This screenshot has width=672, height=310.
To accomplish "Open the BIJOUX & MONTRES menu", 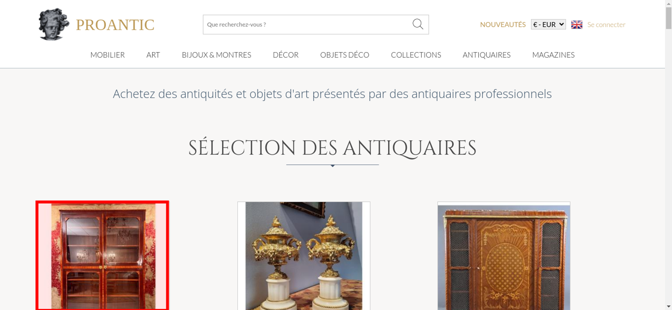I will (216, 55).
